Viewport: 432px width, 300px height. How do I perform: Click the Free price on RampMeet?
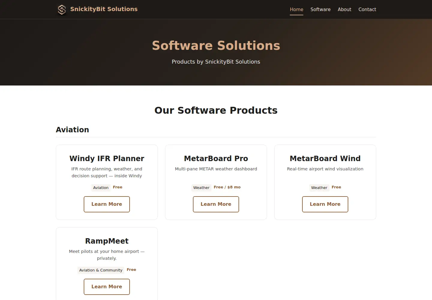pyautogui.click(x=131, y=270)
